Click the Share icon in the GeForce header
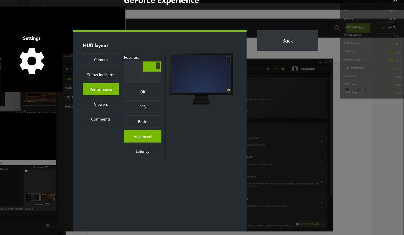 point(275,69)
